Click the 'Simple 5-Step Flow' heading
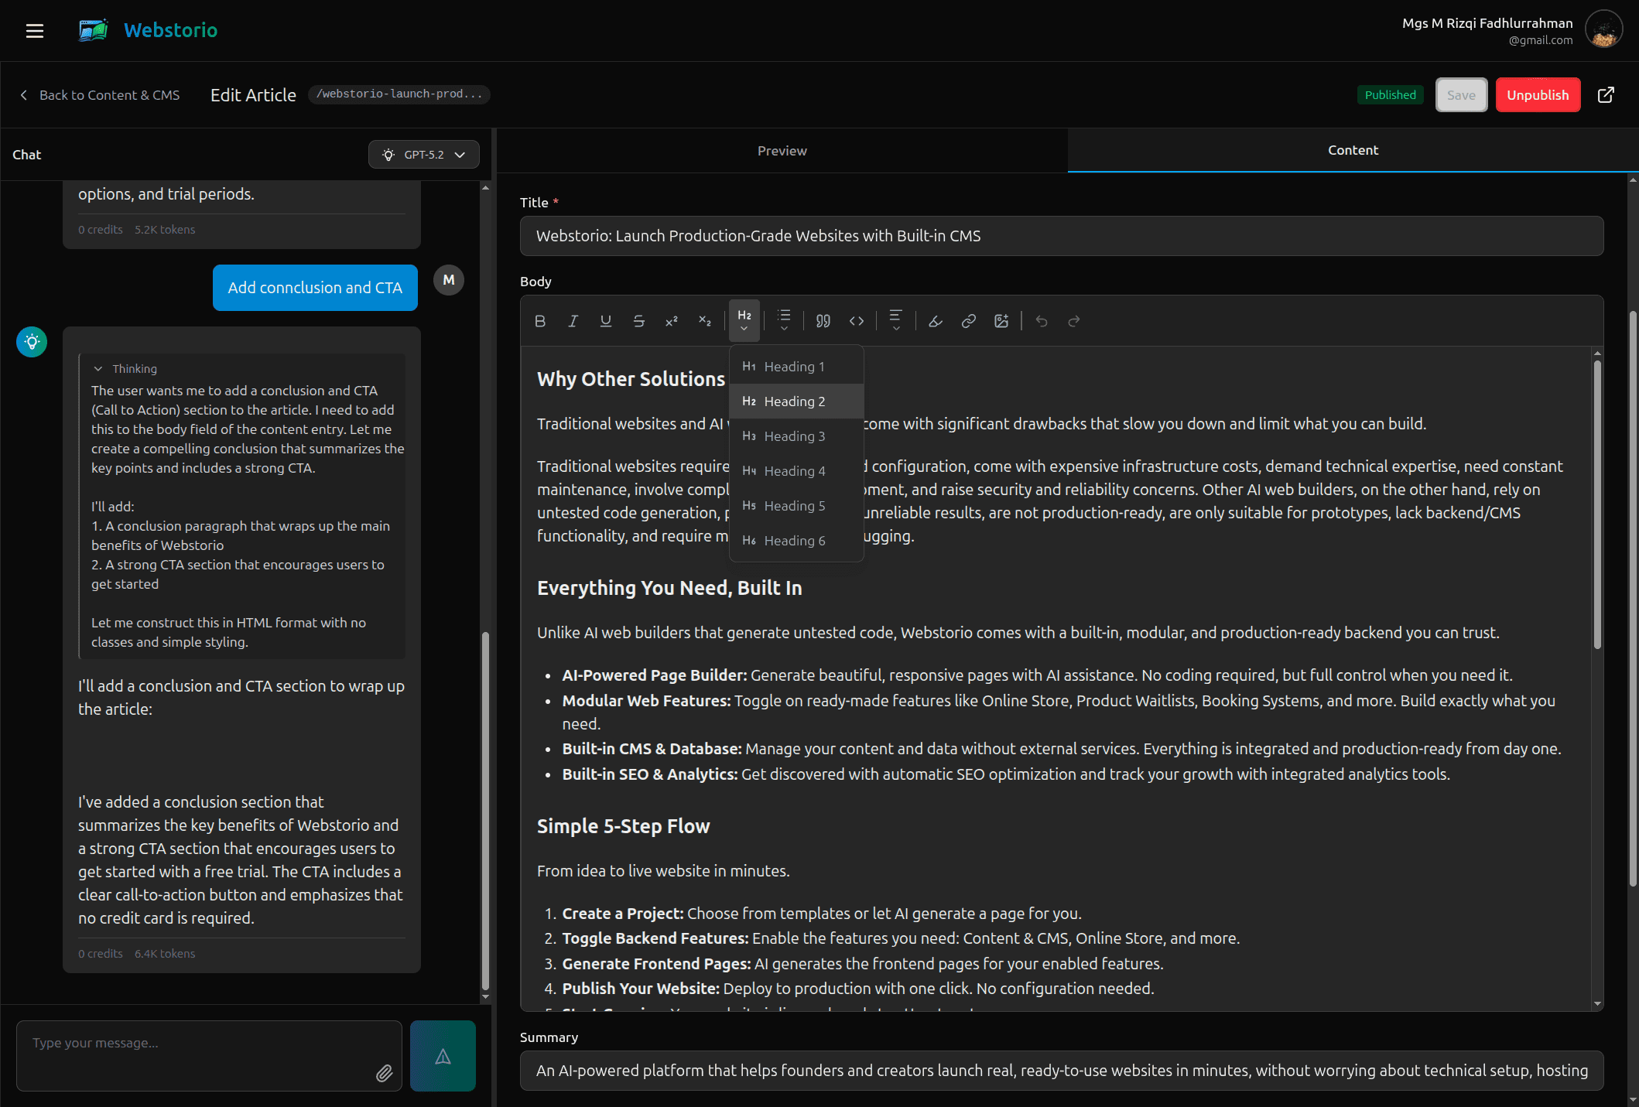Viewport: 1639px width, 1107px height. click(623, 826)
